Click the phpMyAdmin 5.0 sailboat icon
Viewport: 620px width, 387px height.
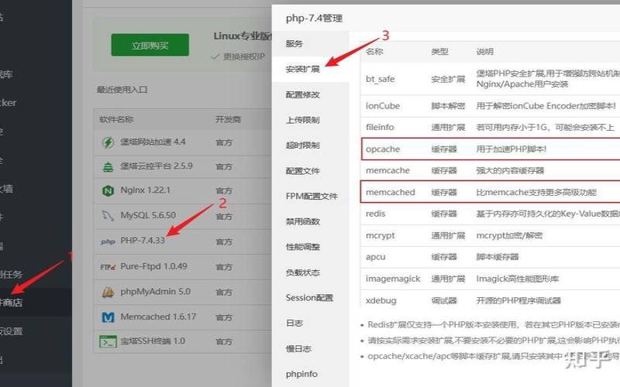(108, 292)
